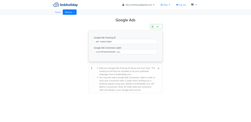Open the Website dropdown menu
Image resolution: width=251 pixels, height=122 pixels.
70,12
